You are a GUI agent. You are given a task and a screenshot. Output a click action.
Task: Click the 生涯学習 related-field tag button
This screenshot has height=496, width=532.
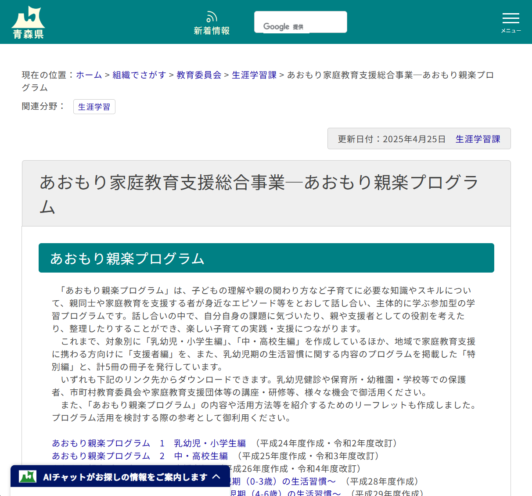coord(94,107)
